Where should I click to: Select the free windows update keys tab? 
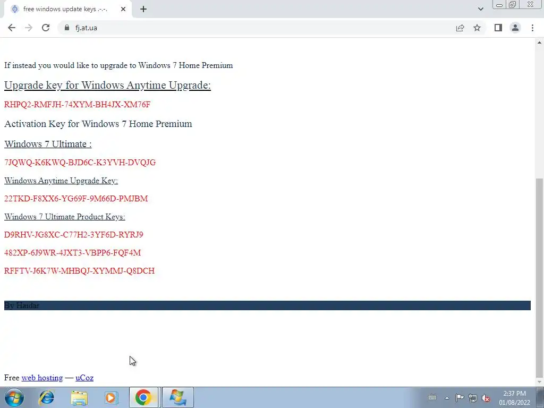point(67,10)
